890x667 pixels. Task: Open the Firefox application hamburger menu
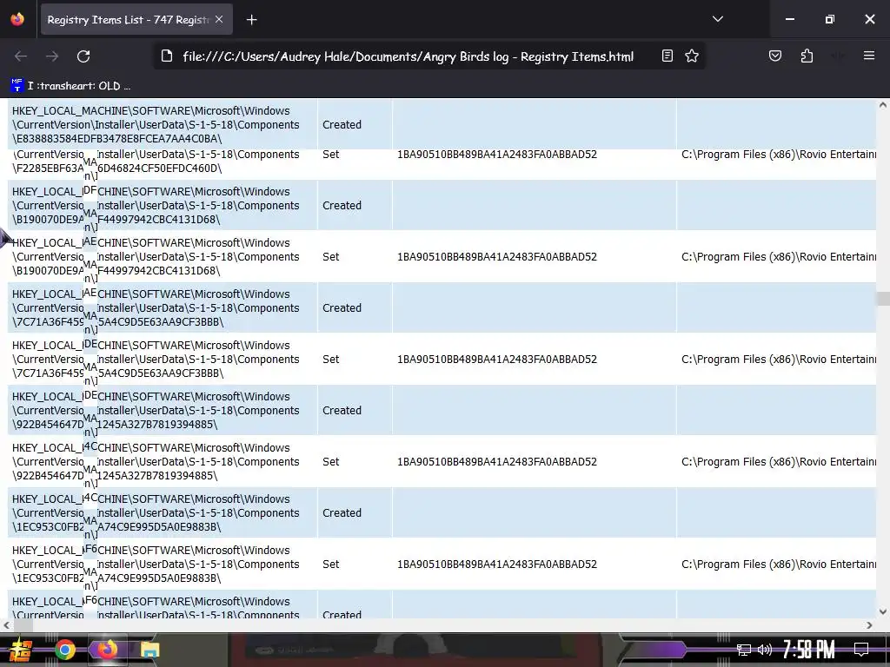click(869, 56)
